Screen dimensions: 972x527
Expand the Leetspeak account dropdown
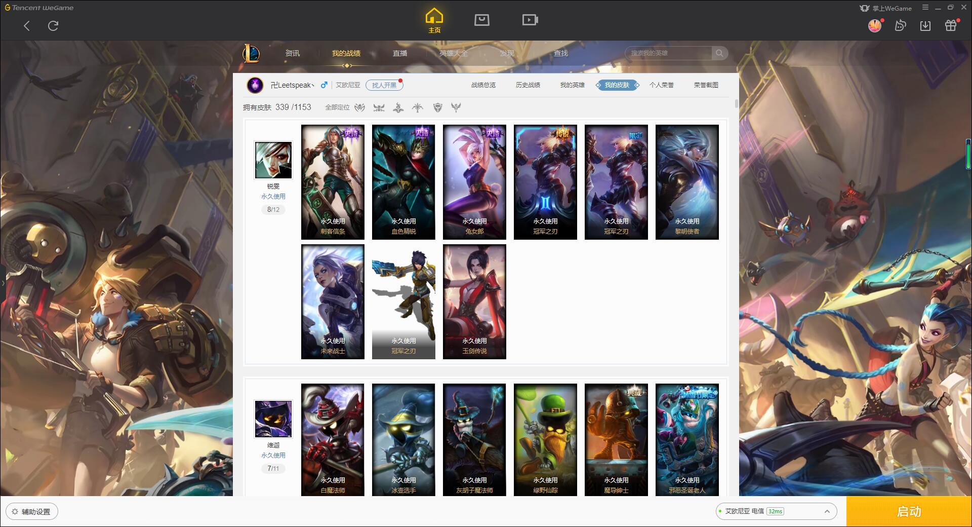(313, 85)
